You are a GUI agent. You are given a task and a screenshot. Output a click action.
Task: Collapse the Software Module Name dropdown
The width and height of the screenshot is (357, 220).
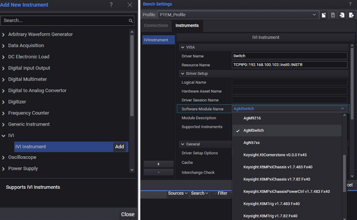(x=342, y=109)
